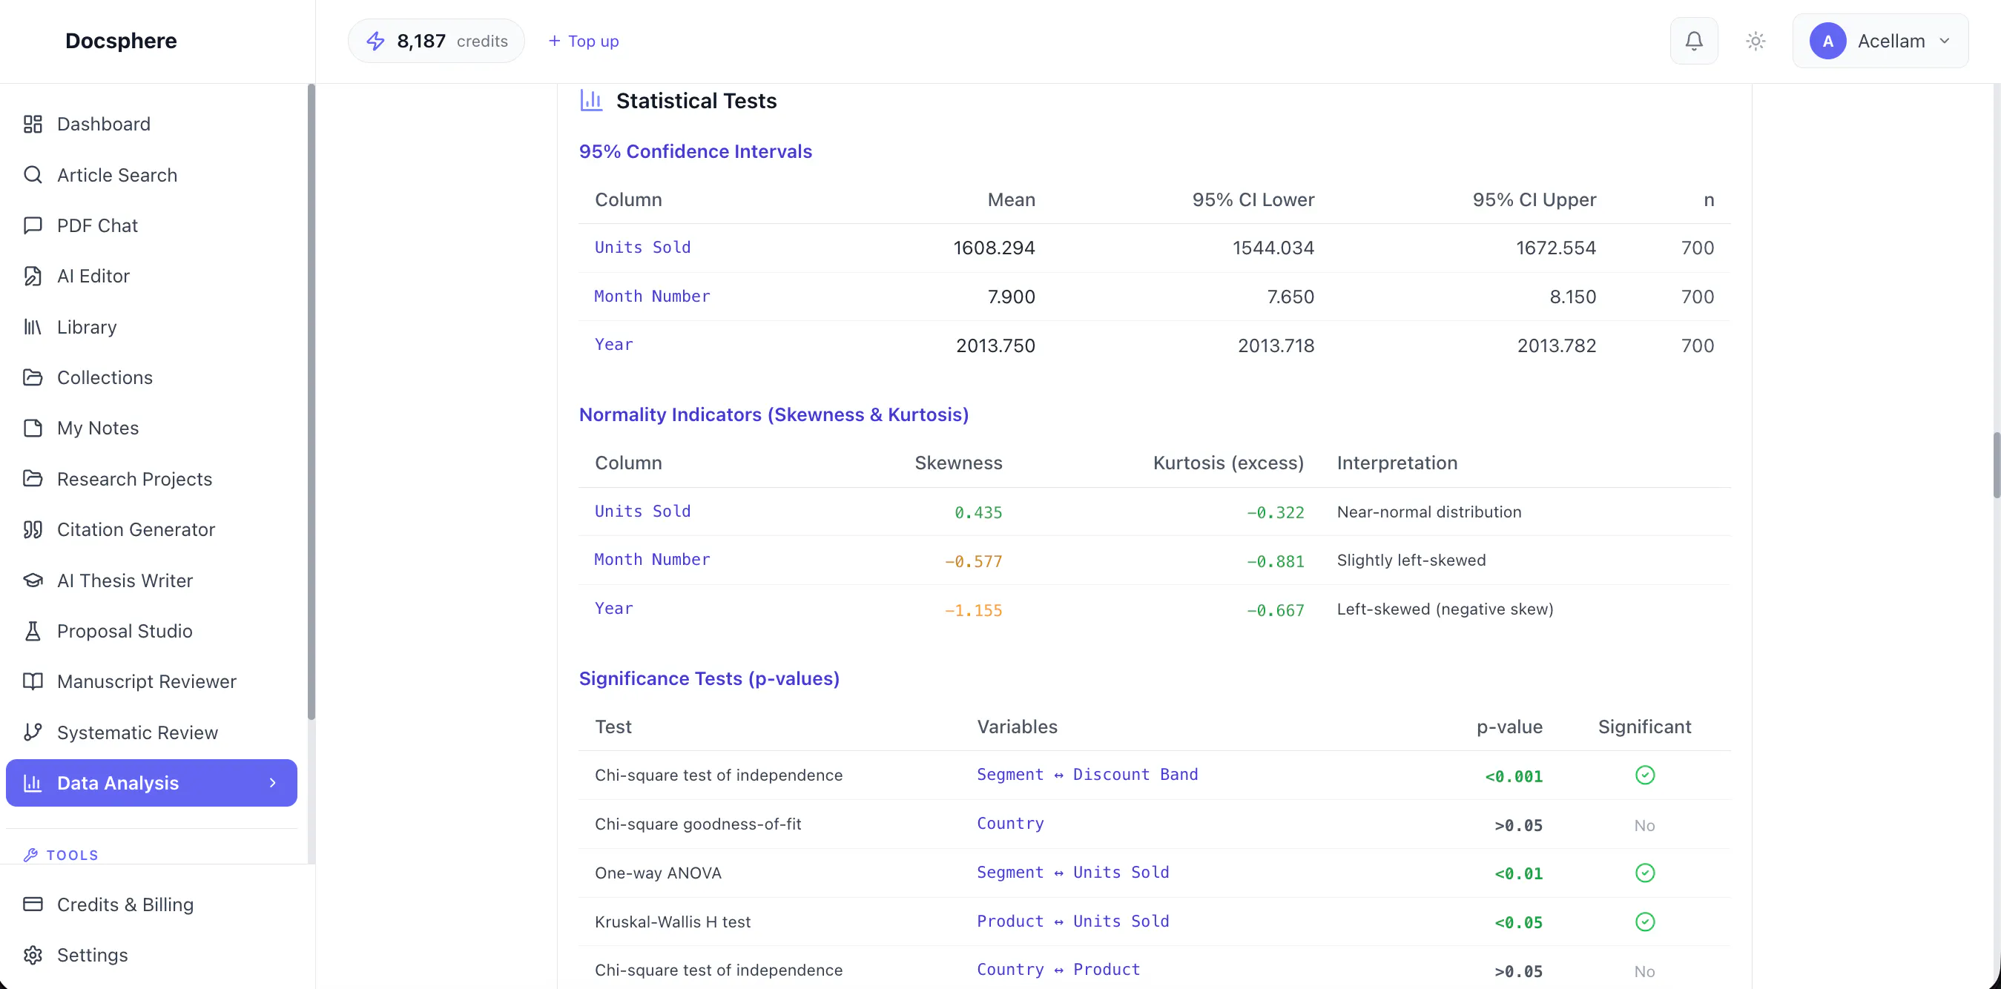
Task: Click the mean value 1608.294
Action: 994,248
